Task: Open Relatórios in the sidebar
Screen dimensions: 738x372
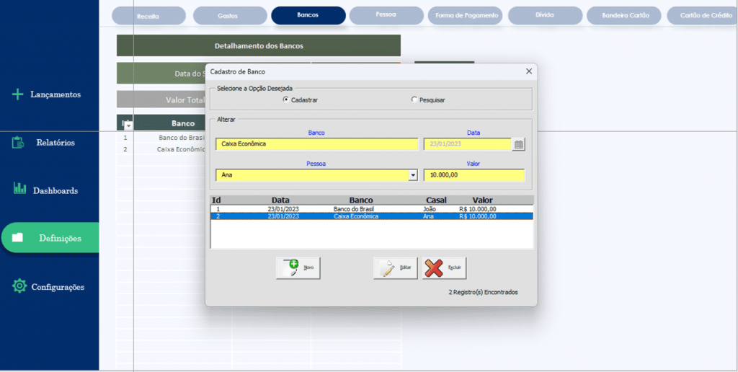Action: click(x=55, y=142)
